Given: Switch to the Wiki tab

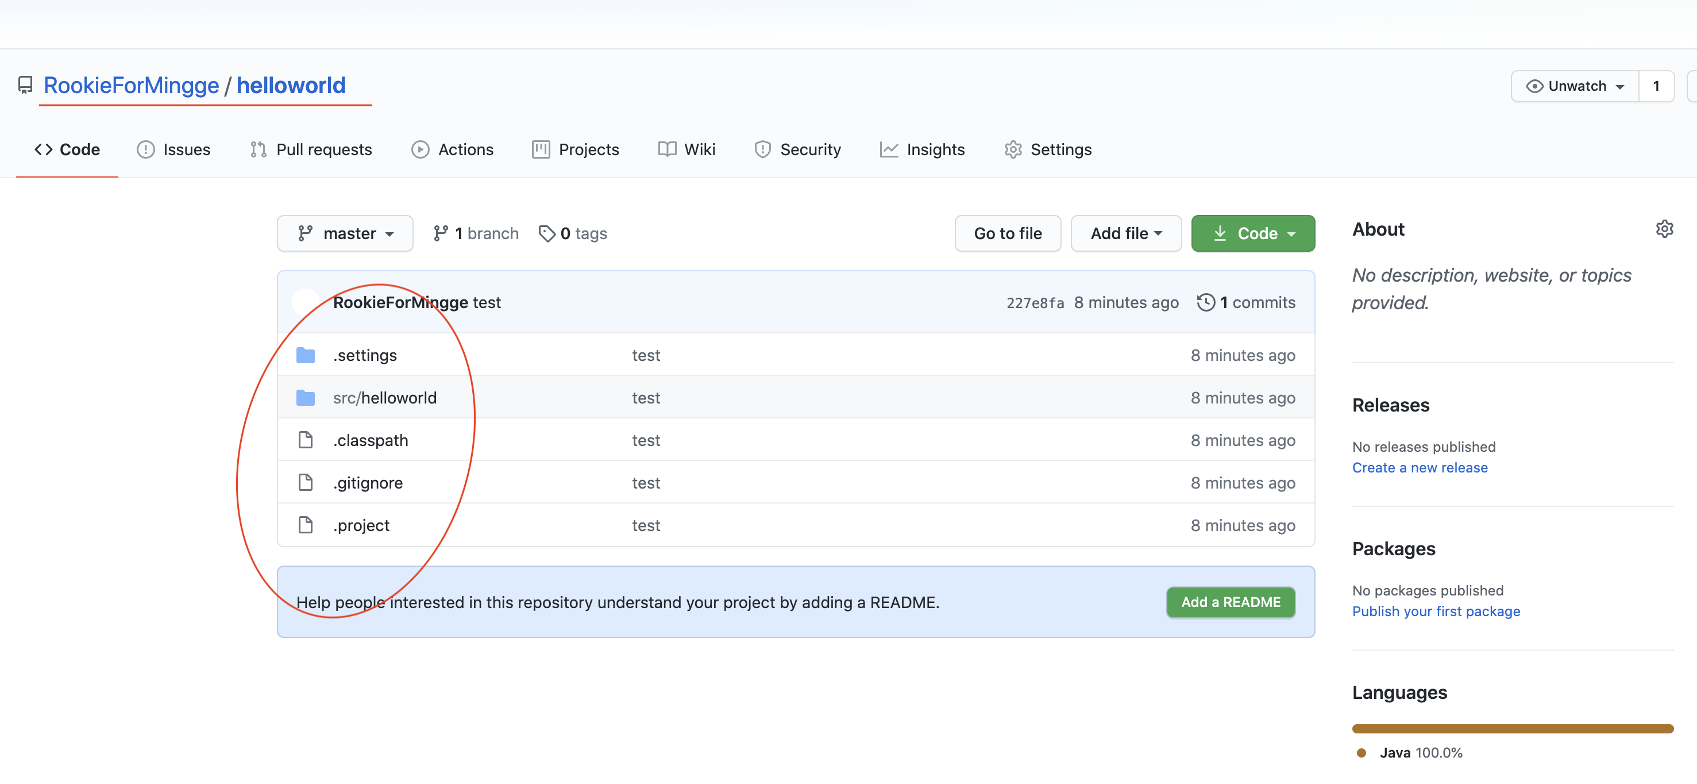Looking at the screenshot, I should tap(686, 149).
